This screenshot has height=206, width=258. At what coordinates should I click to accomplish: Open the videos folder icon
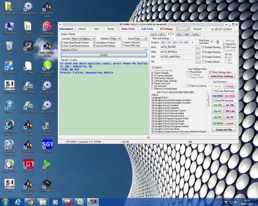(28, 28)
